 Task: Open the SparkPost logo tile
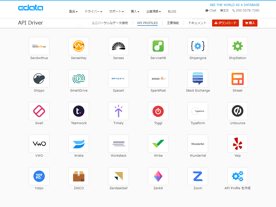158,79
